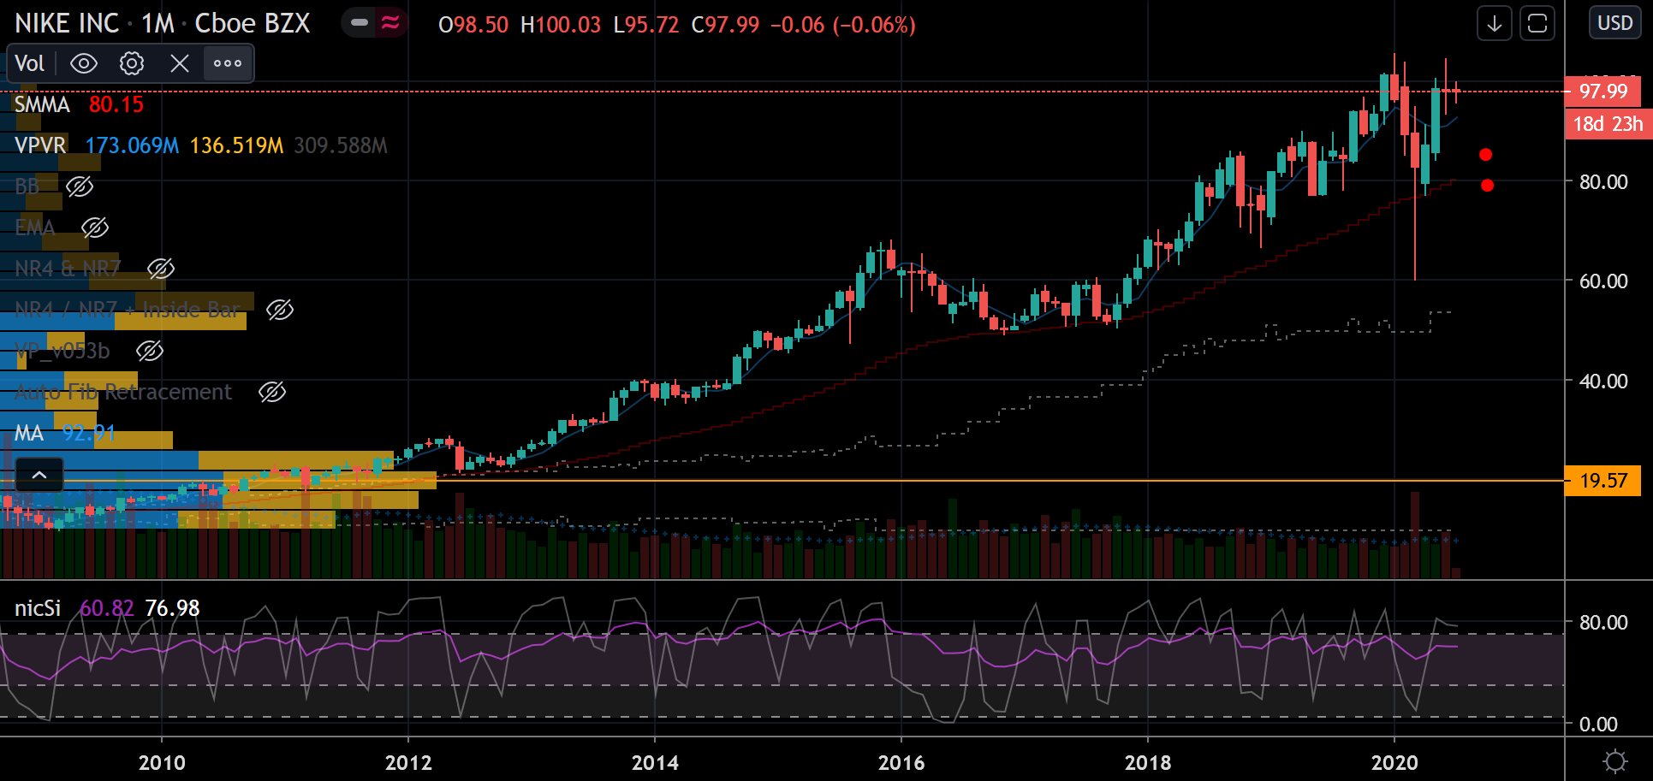Select the SMMA indicator label
Viewport: 1653px width, 781px height.
(x=42, y=104)
